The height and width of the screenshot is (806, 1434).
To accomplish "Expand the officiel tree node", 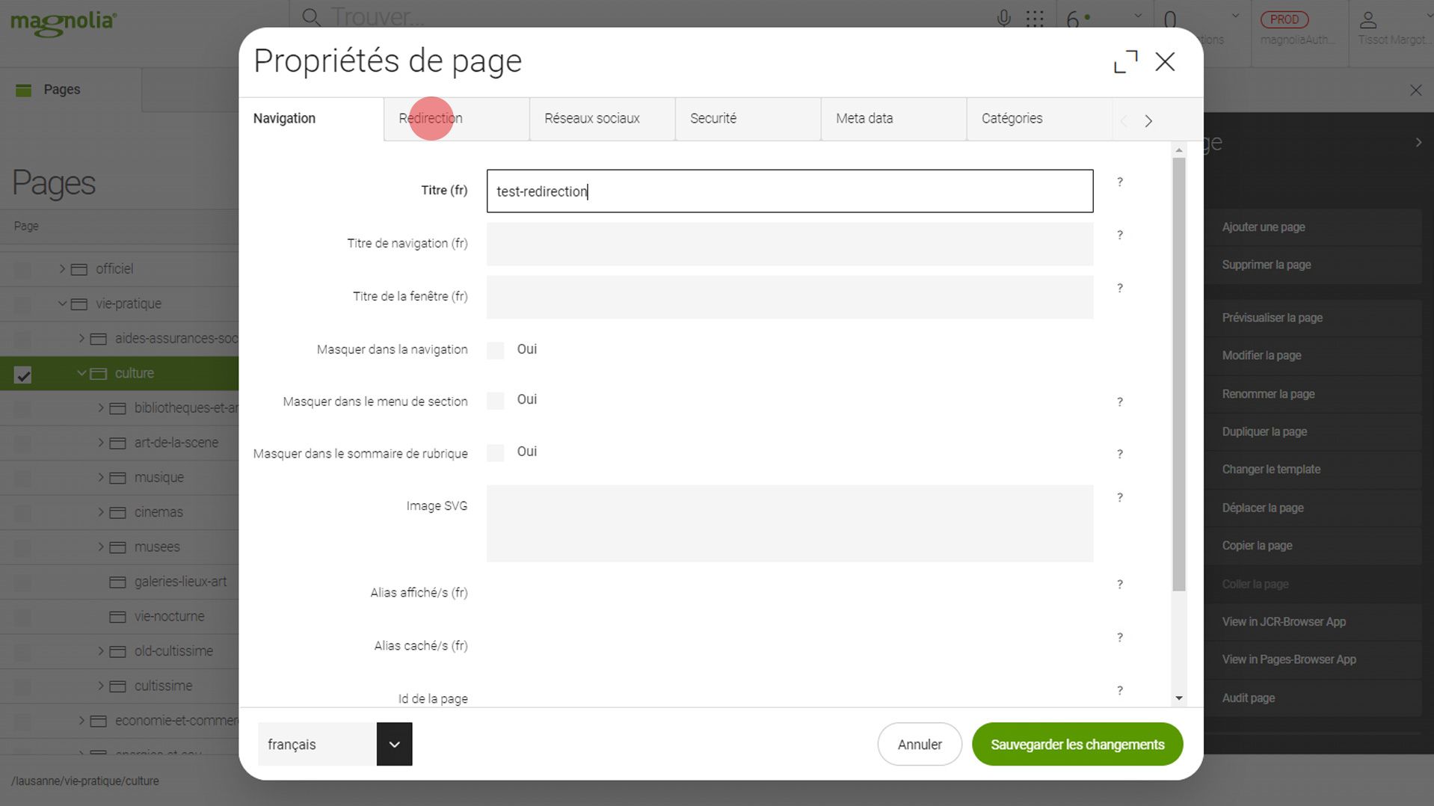I will (62, 269).
